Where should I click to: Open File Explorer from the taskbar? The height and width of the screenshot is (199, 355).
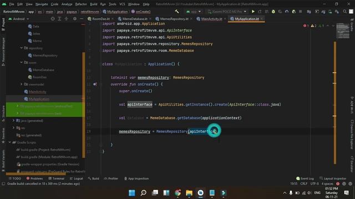pos(189,193)
